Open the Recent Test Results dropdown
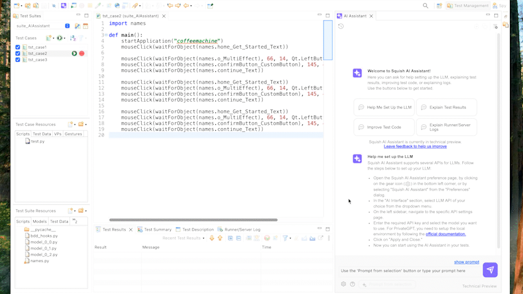The width and height of the screenshot is (523, 294). (183, 238)
